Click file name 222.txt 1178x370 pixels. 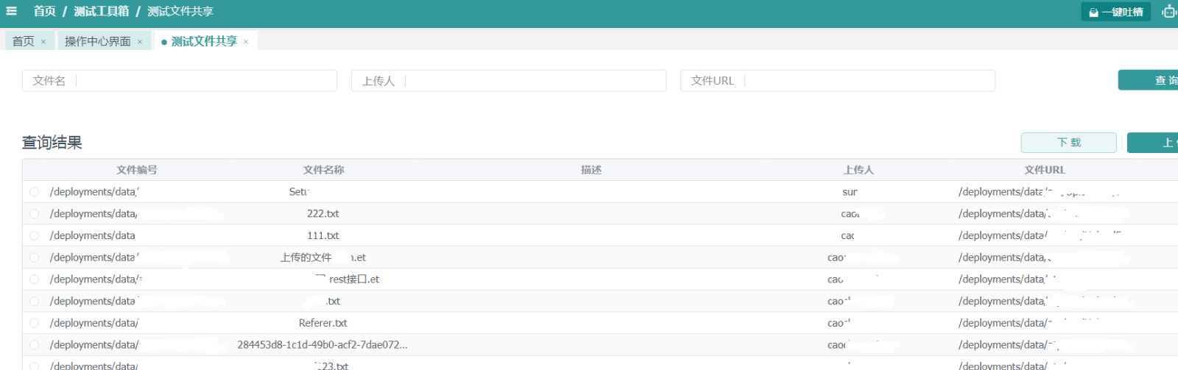tap(323, 213)
